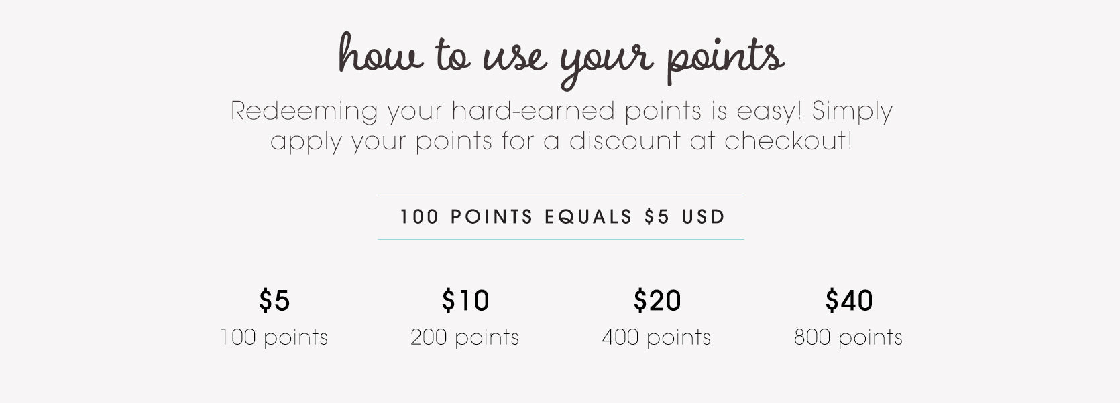Click the "800 points" label
This screenshot has width=1120, height=403.
848,337
